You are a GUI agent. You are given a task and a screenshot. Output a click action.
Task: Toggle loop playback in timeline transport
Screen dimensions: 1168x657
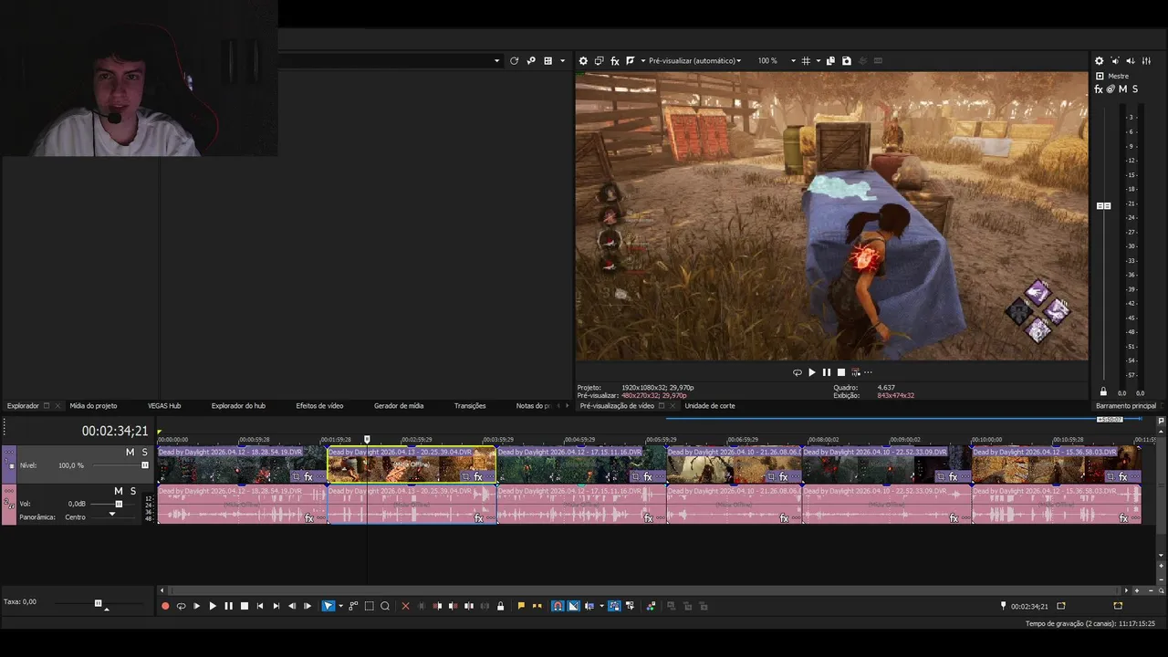181,606
